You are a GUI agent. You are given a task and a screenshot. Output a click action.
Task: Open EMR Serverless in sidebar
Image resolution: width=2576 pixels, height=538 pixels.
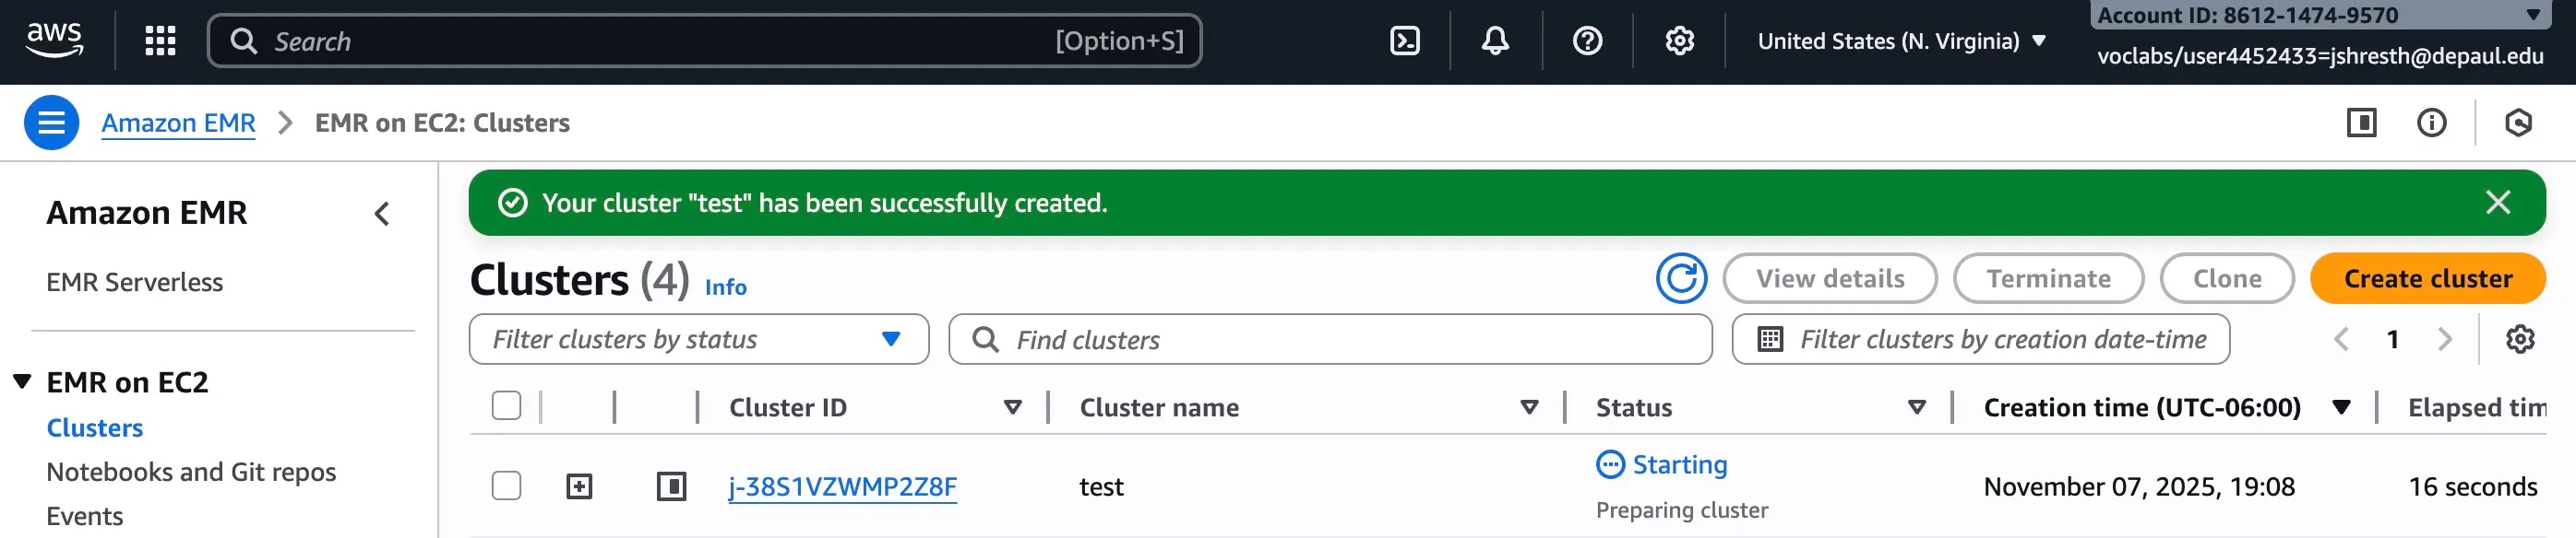pos(134,283)
